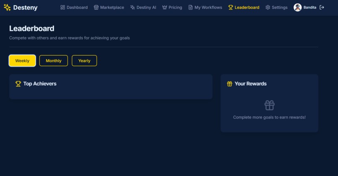The width and height of the screenshot is (338, 176).
Task: Click the Bandita profile avatar
Action: 297,7
